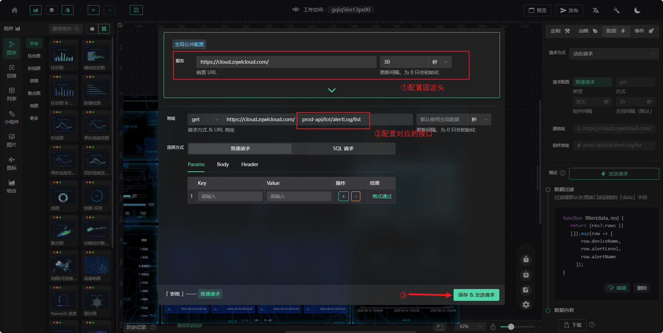Select the SQL 请求 mode option

[343, 148]
